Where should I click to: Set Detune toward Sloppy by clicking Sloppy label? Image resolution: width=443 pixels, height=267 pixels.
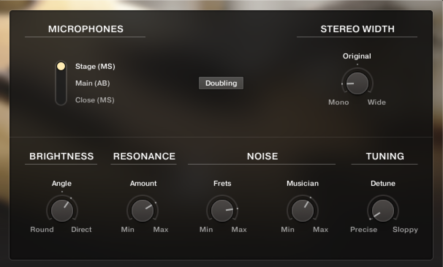tap(405, 229)
